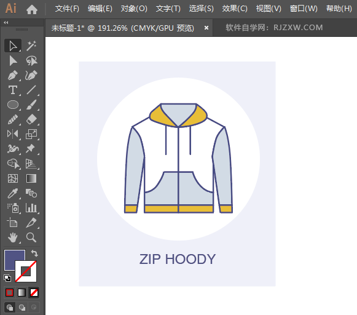This screenshot has width=357, height=315.
Task: Open the 效果(C) menu
Action: click(235, 9)
